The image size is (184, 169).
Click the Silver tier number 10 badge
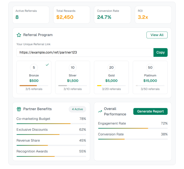(73, 68)
